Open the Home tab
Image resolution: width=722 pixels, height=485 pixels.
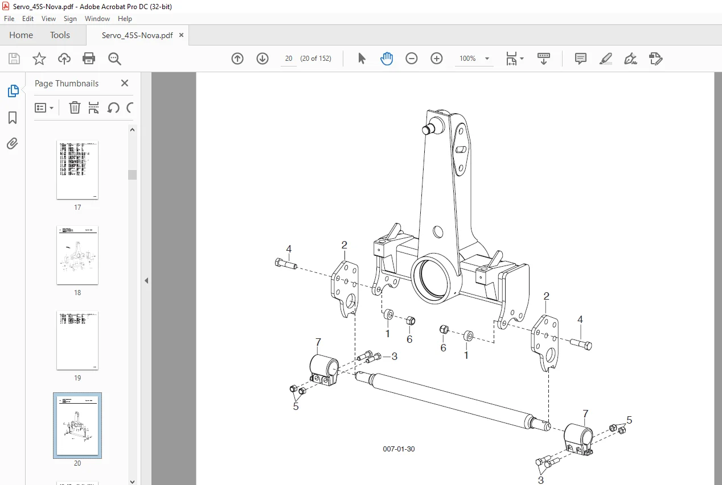point(21,35)
